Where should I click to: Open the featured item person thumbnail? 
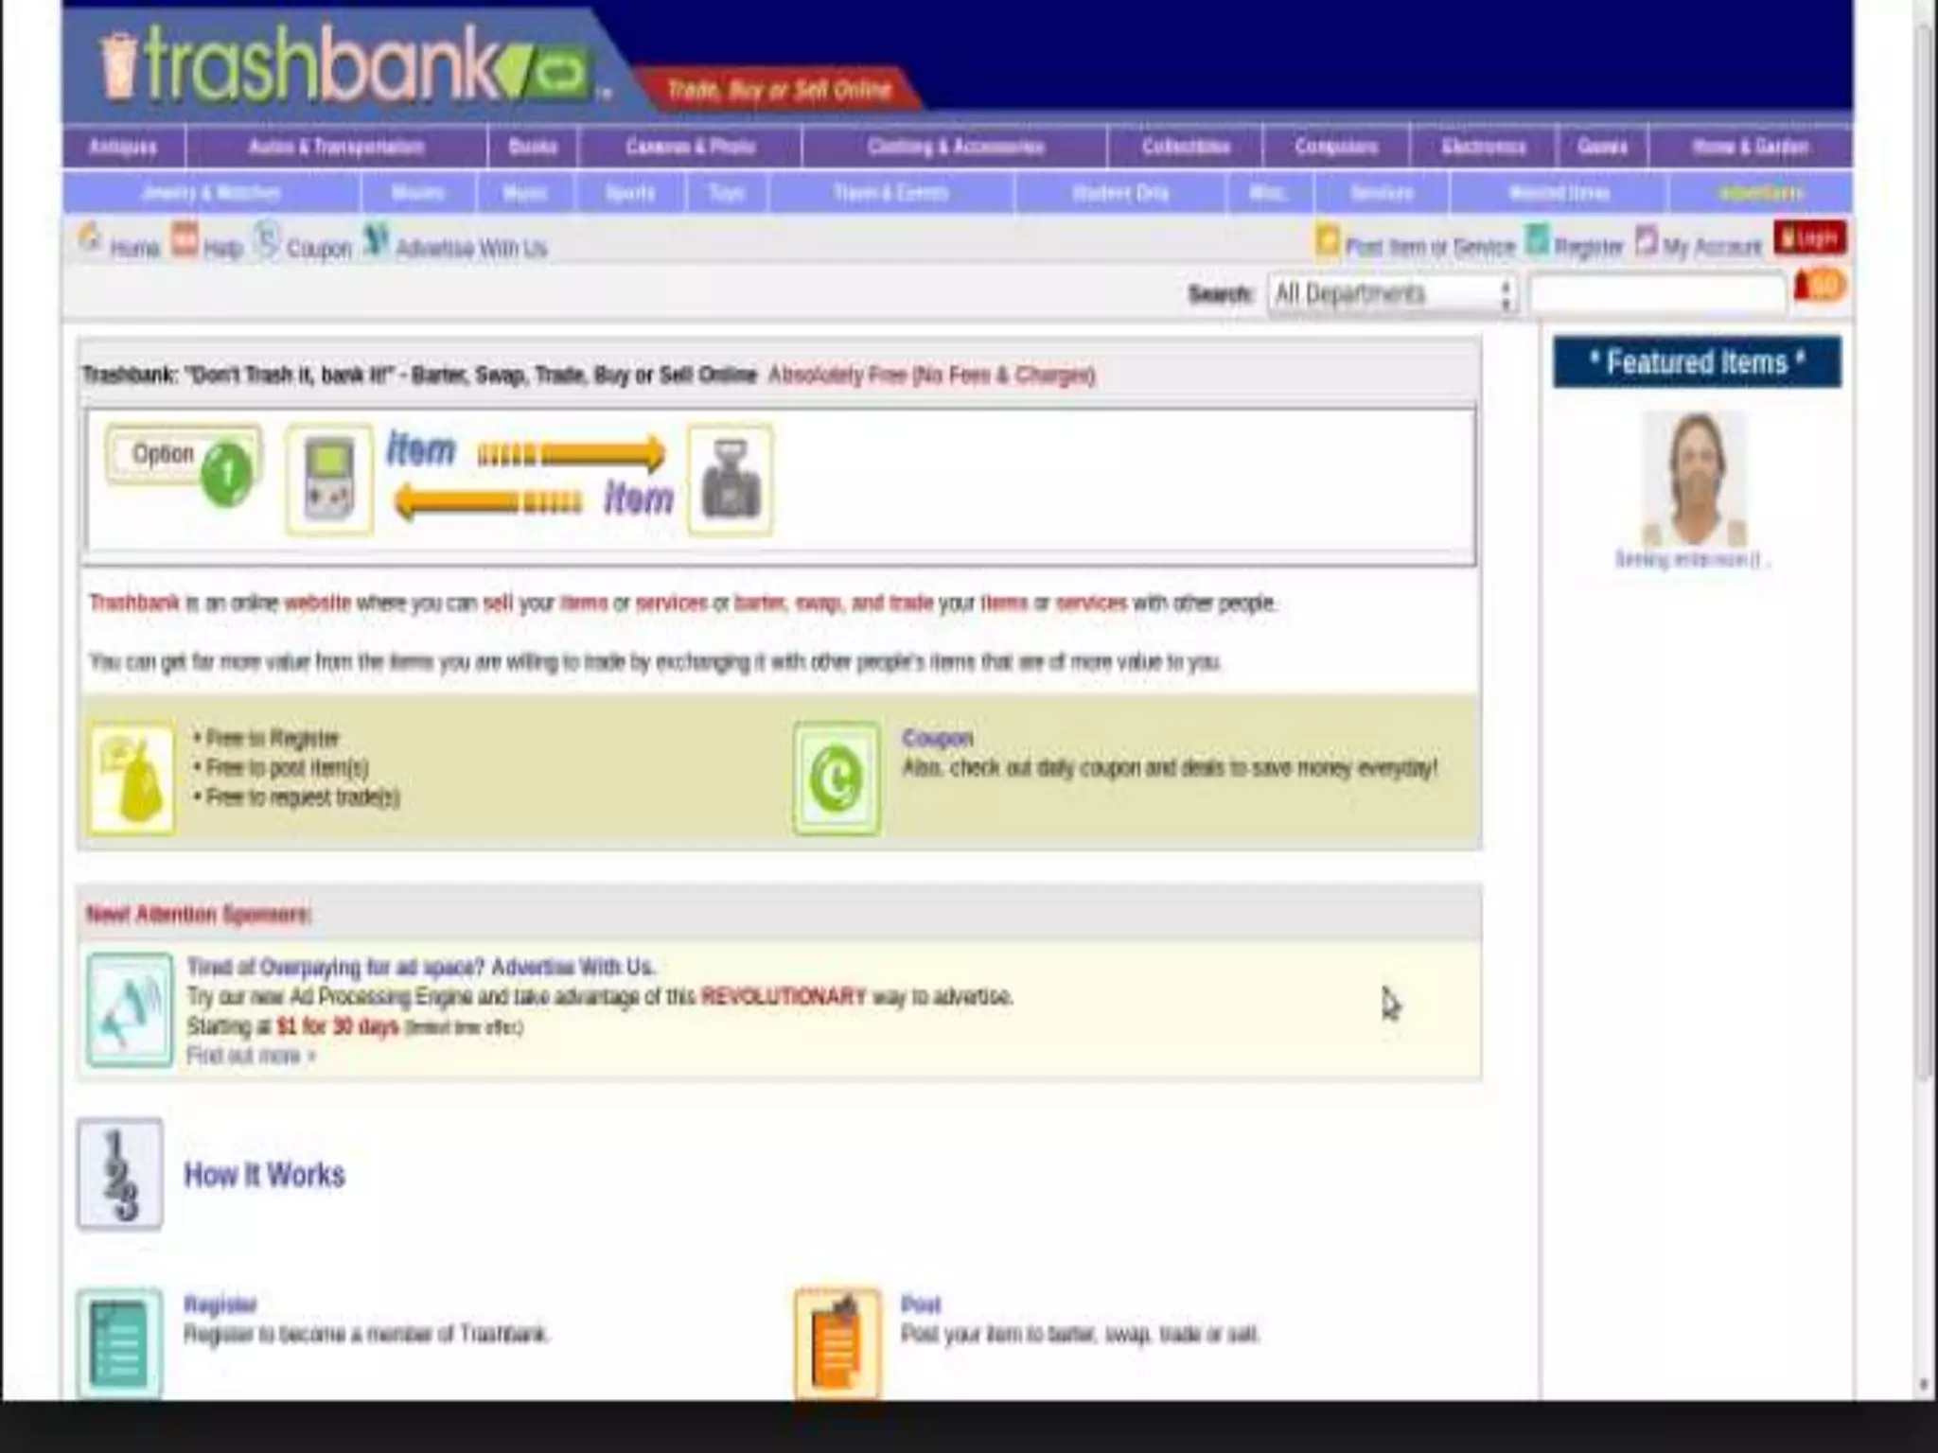[x=1694, y=479]
